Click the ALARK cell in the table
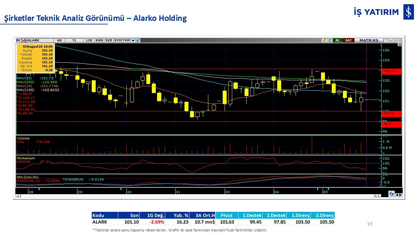The image size is (418, 235). (x=105, y=222)
